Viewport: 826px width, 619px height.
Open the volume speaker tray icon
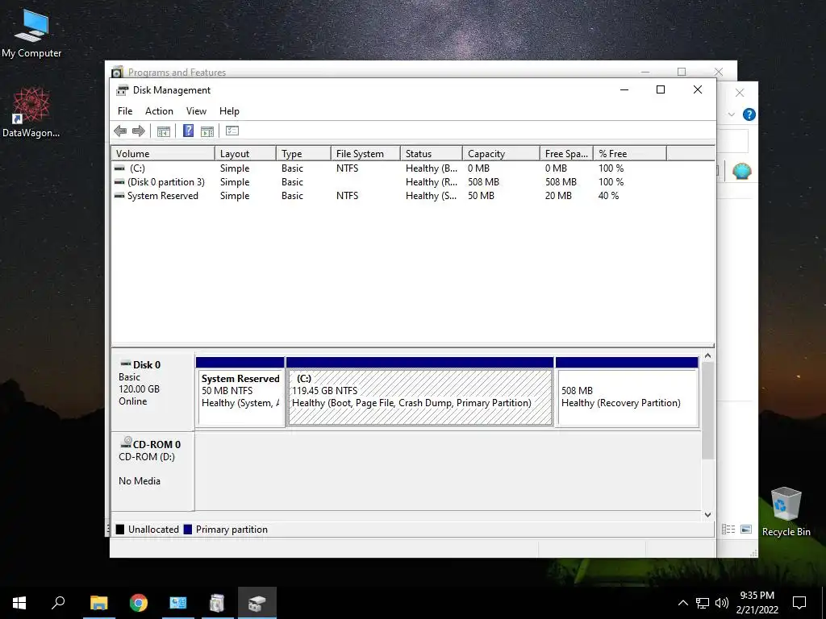click(722, 603)
